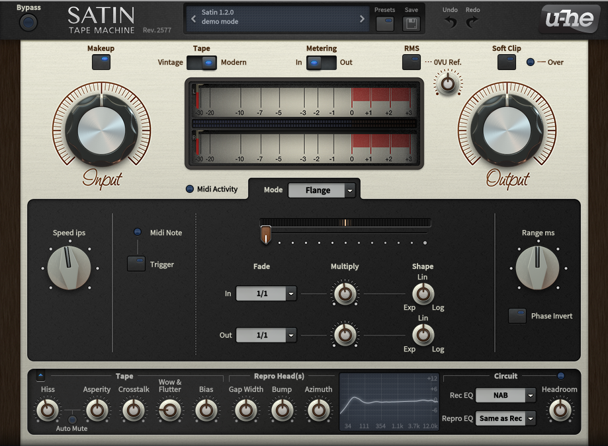Collapse the service panel arrow

coord(40,375)
